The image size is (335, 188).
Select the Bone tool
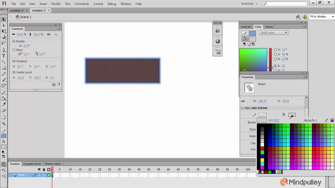pyautogui.click(x=4, y=92)
